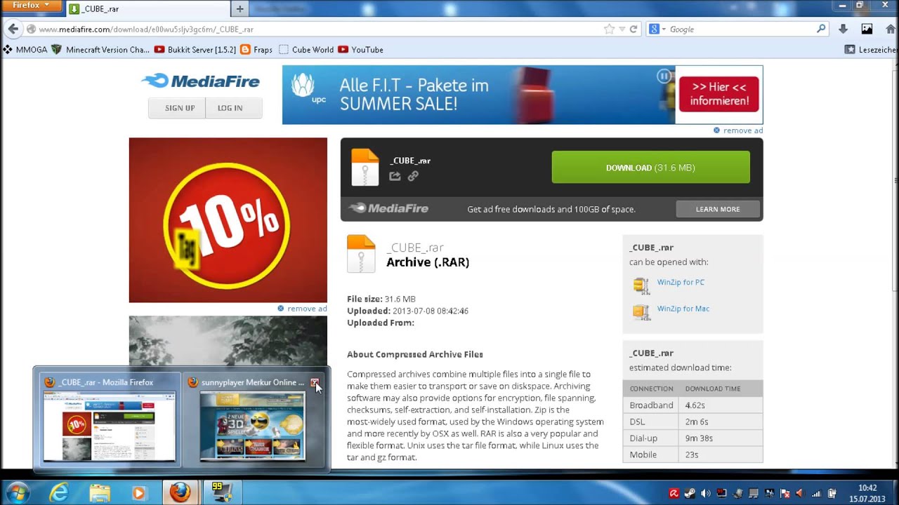
Task: Open the Google search engine dropdown
Action: point(657,29)
